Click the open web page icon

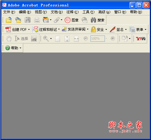click(18, 20)
